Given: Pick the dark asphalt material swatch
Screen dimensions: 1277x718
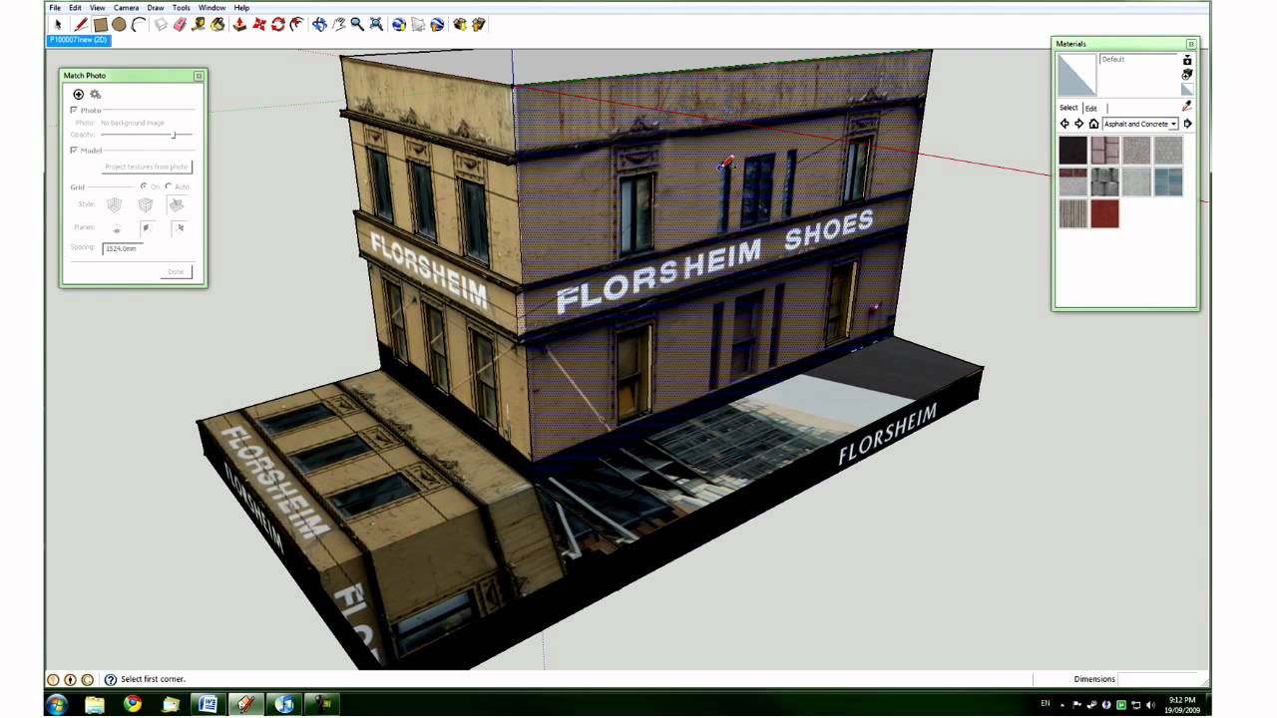Looking at the screenshot, I should click(x=1072, y=151).
